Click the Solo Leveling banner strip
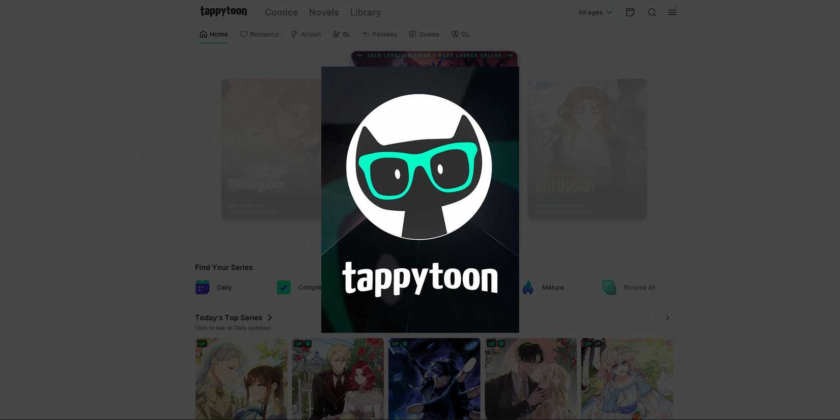The image size is (840, 420). tap(434, 58)
